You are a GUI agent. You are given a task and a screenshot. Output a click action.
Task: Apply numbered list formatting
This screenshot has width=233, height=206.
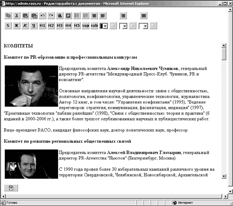click(x=86, y=16)
